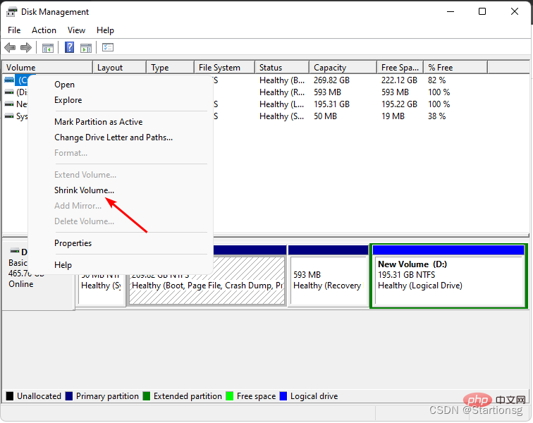Select the Healthy (Sy system partition block
The image size is (533, 423).
[102, 289]
